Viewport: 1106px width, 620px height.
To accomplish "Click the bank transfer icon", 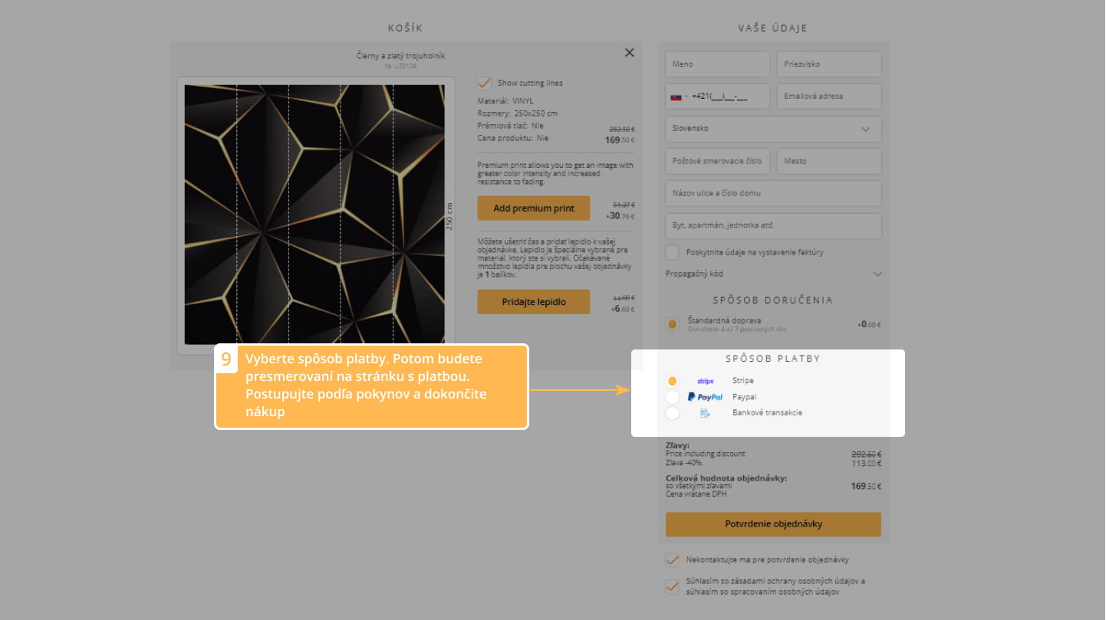I will [705, 413].
